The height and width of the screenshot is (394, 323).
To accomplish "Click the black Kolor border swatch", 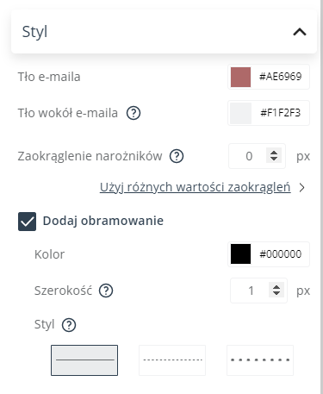I will click(x=240, y=254).
